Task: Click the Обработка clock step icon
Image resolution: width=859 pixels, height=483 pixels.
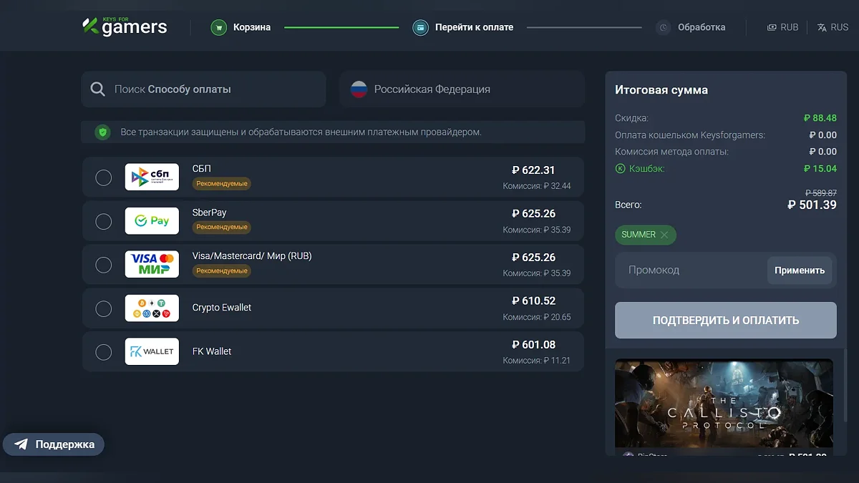Action: pos(664,27)
